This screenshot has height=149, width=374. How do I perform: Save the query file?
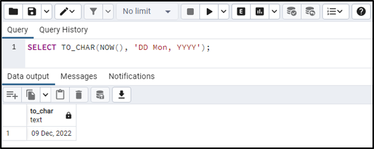[x=32, y=11]
